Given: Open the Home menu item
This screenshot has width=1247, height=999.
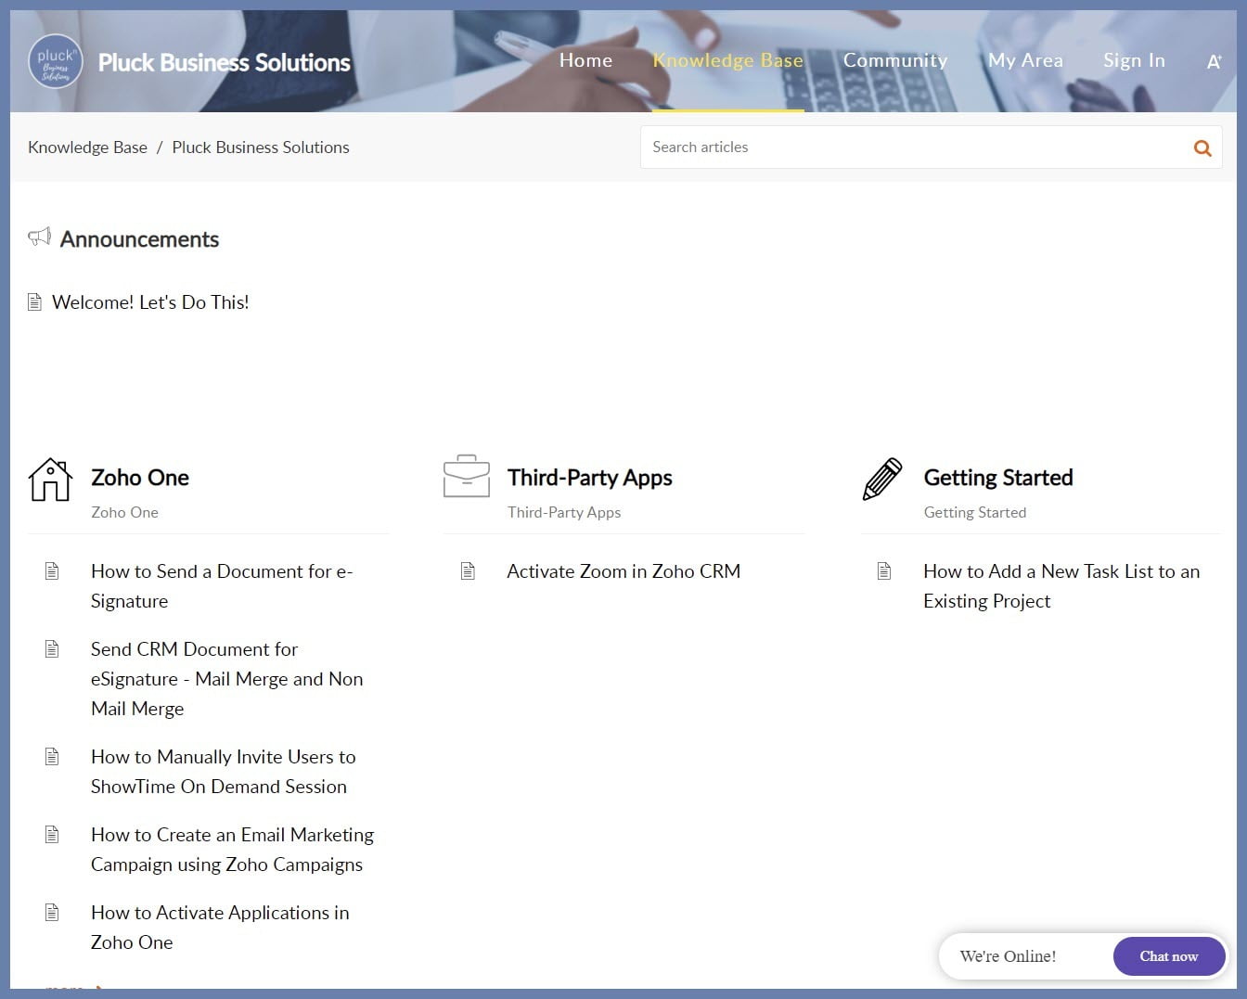Looking at the screenshot, I should [x=585, y=60].
